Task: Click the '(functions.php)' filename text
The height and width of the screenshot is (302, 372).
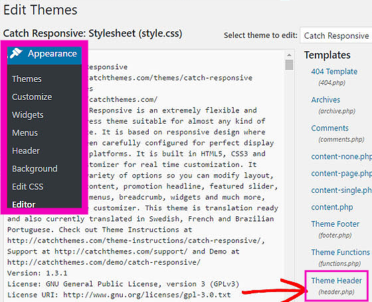Action: (x=339, y=263)
